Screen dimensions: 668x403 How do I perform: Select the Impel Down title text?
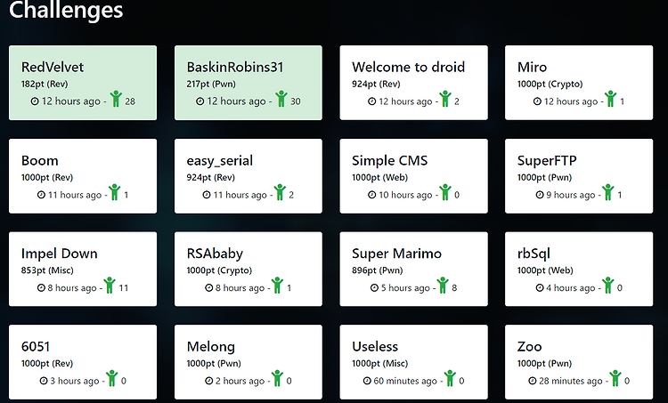[x=59, y=254]
